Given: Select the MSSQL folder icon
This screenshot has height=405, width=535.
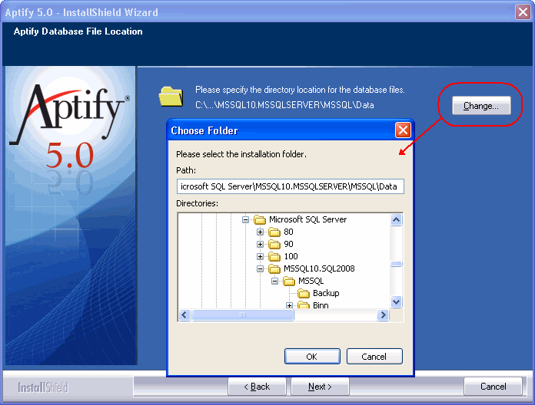Looking at the screenshot, I should click(x=289, y=281).
